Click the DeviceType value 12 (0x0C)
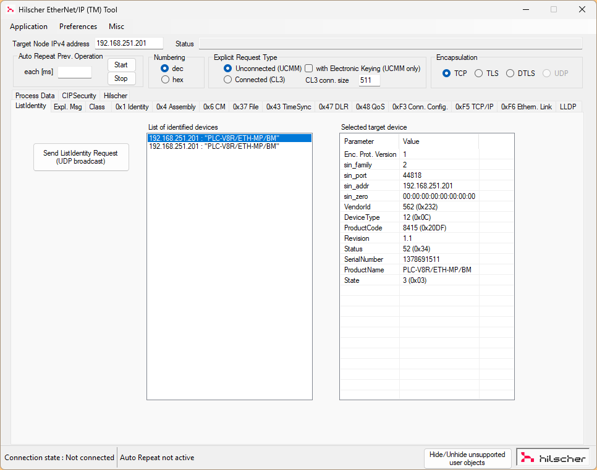 tap(417, 217)
